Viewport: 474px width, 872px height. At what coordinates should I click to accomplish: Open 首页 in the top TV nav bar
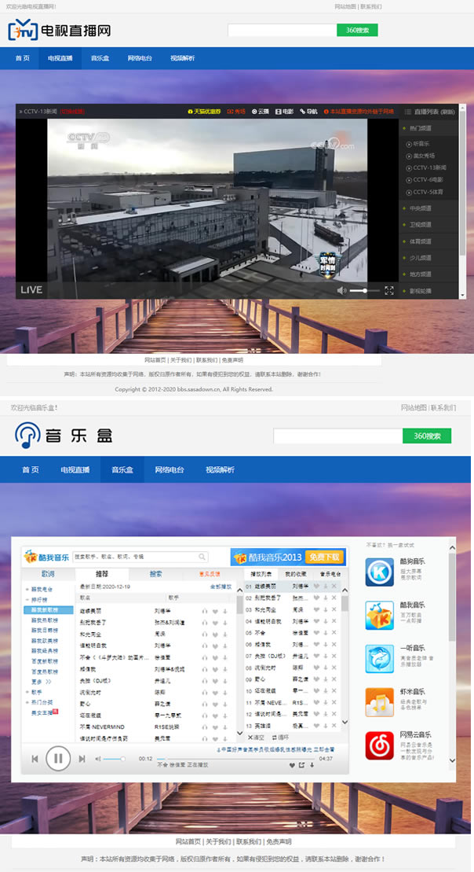23,58
